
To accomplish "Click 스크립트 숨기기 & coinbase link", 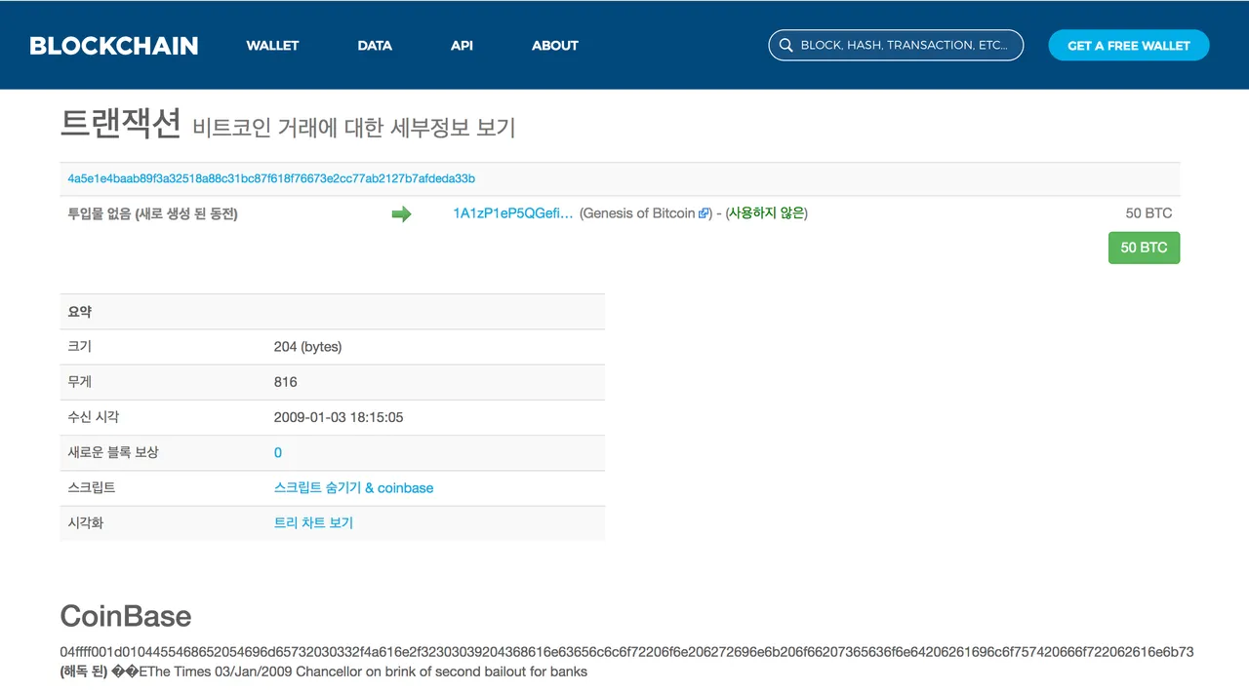I will (353, 487).
